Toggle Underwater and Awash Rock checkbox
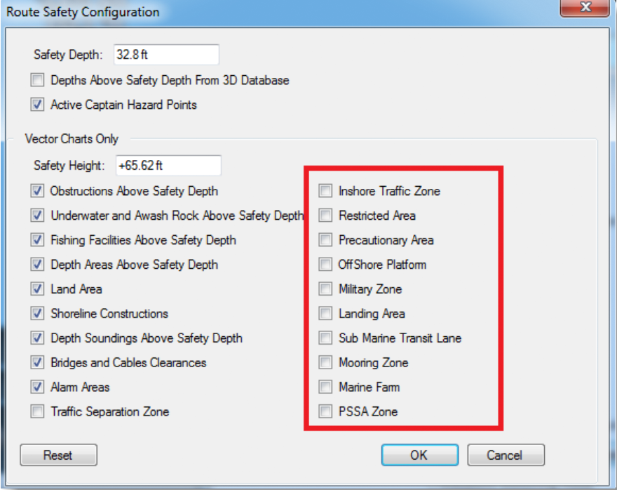The width and height of the screenshot is (617, 490). coord(37,215)
